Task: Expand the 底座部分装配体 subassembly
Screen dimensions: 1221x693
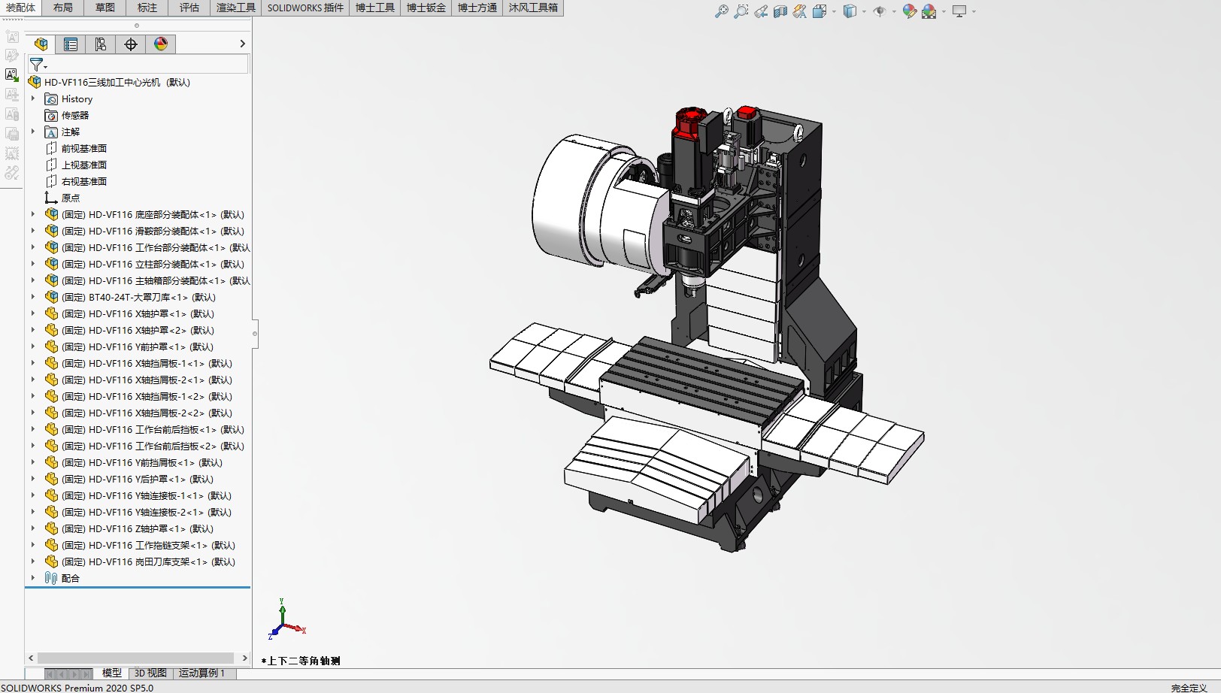Action: [32, 214]
